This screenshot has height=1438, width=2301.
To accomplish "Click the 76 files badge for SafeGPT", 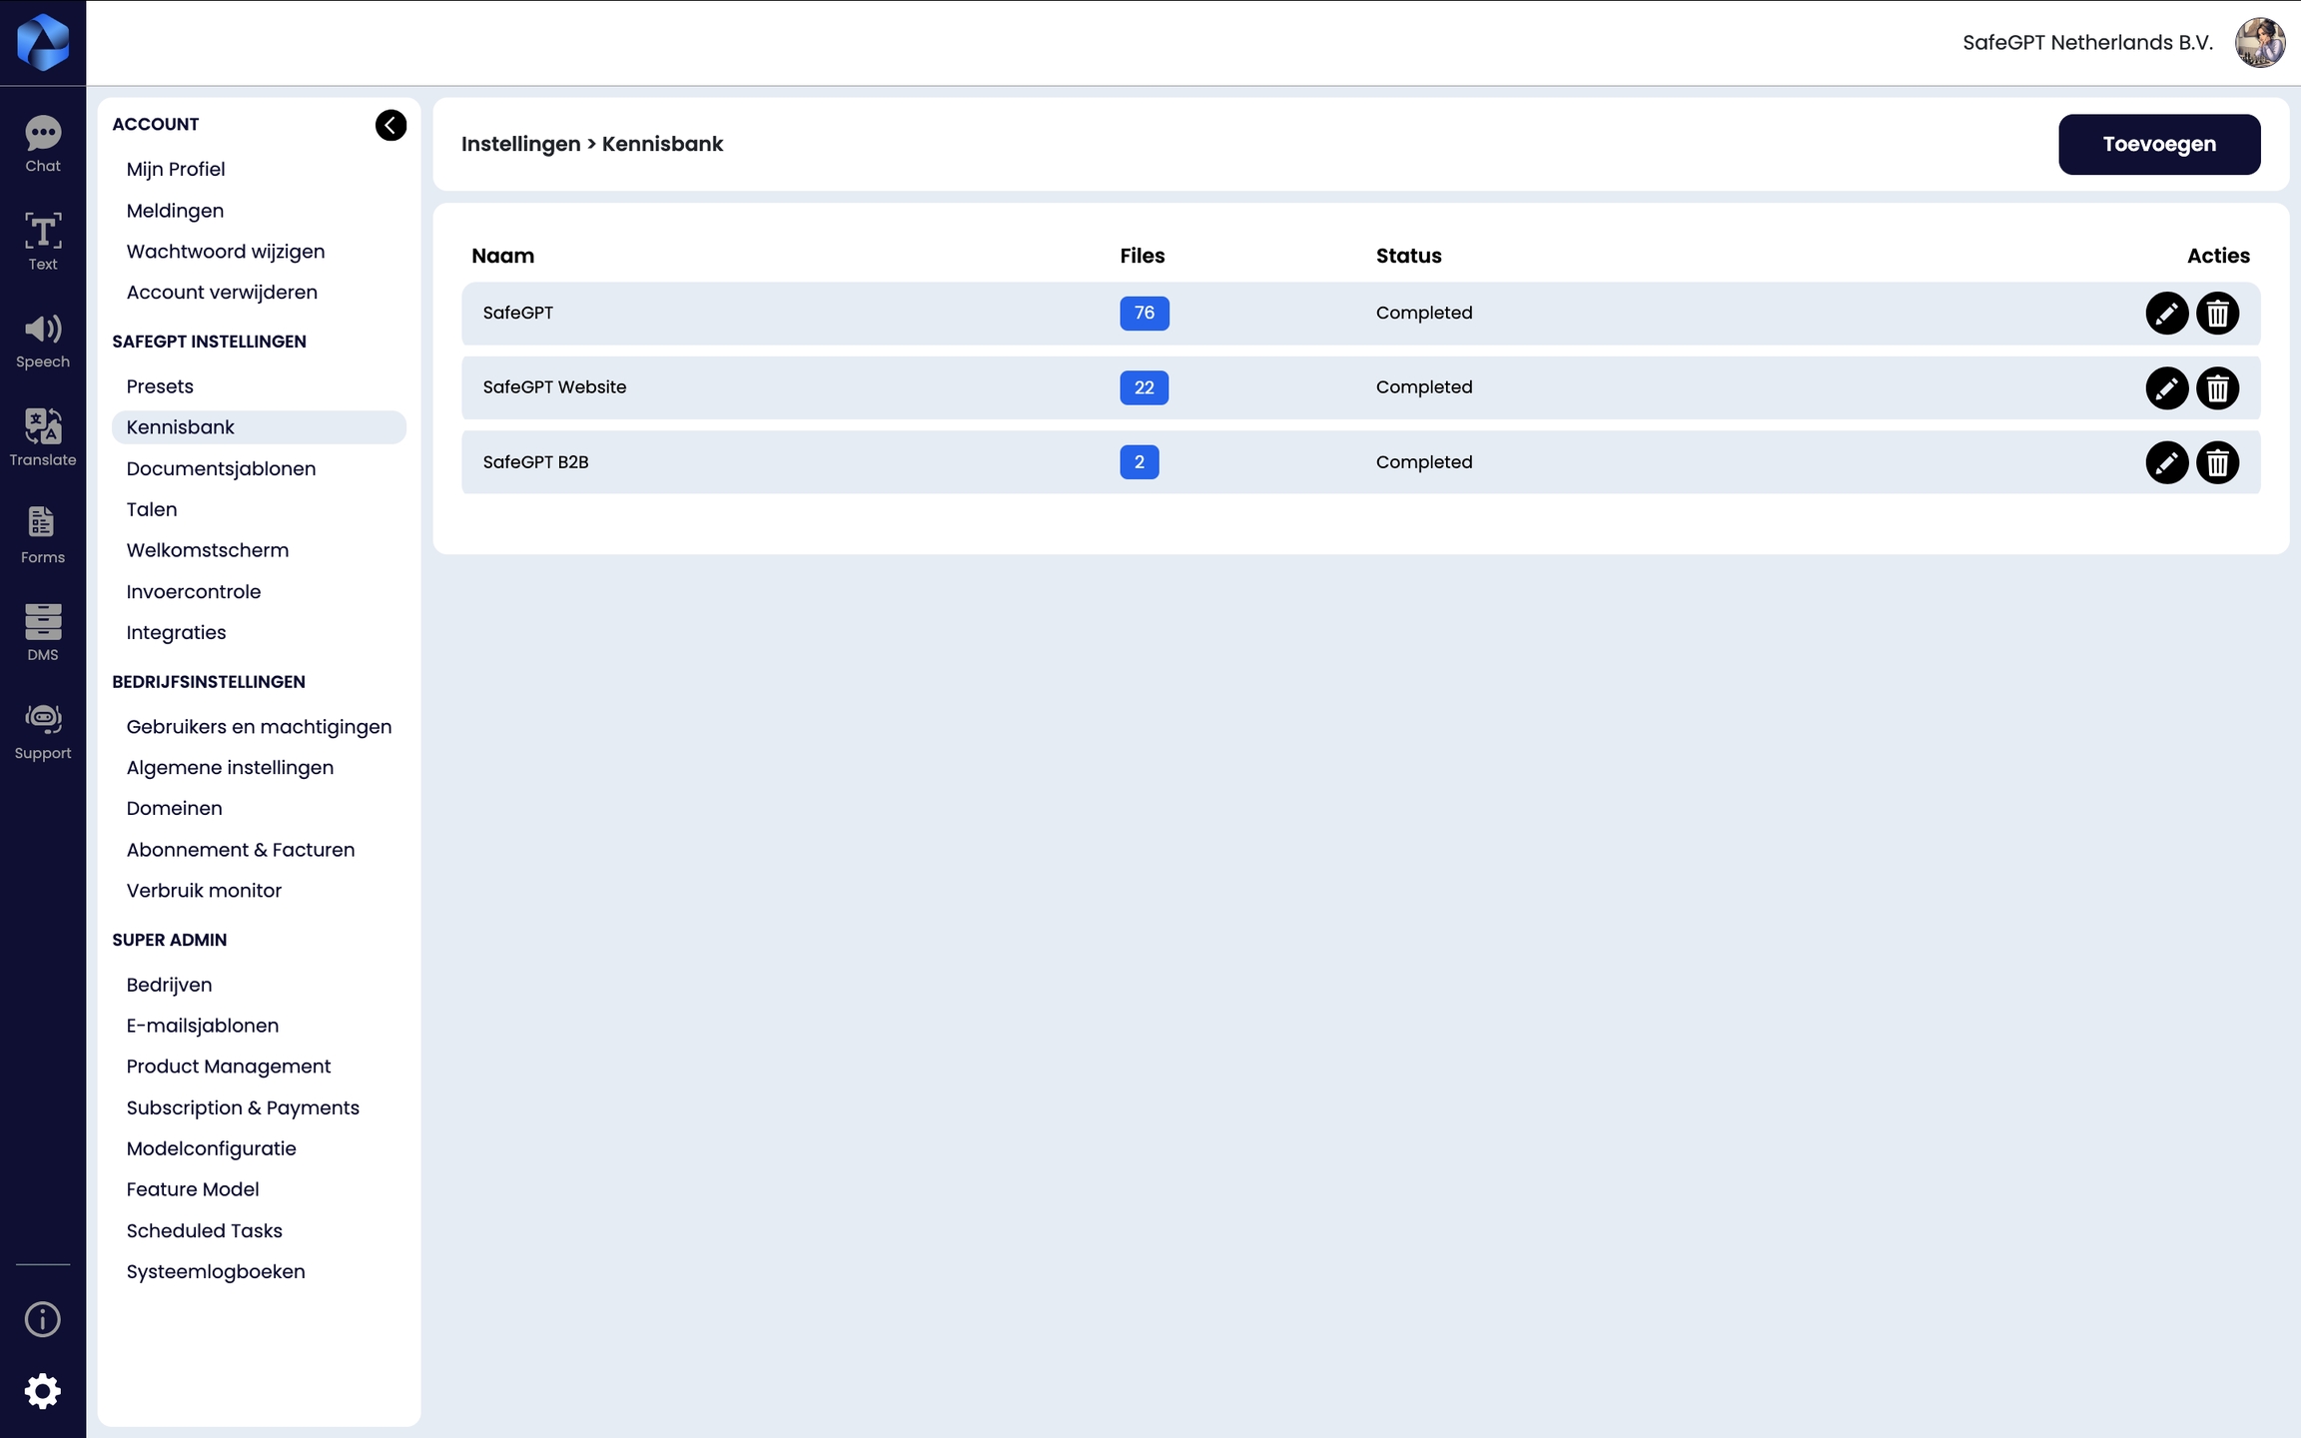I will pos(1144,314).
